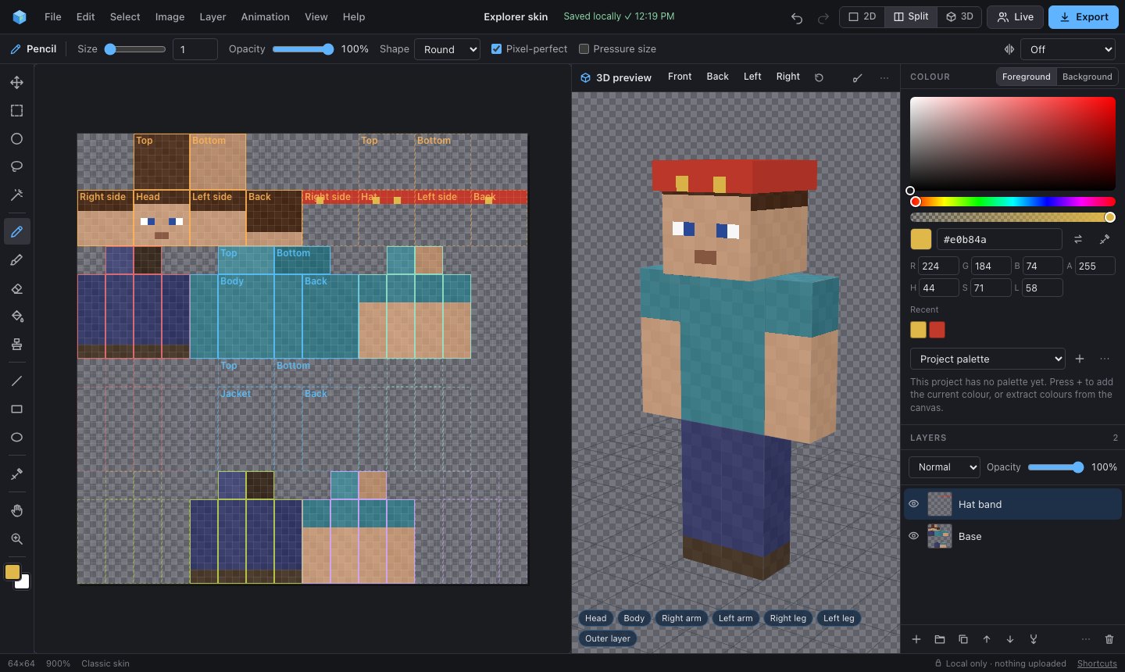Reset the 3D preview rotation
Viewport: 1125px width, 672px height.
pos(819,77)
